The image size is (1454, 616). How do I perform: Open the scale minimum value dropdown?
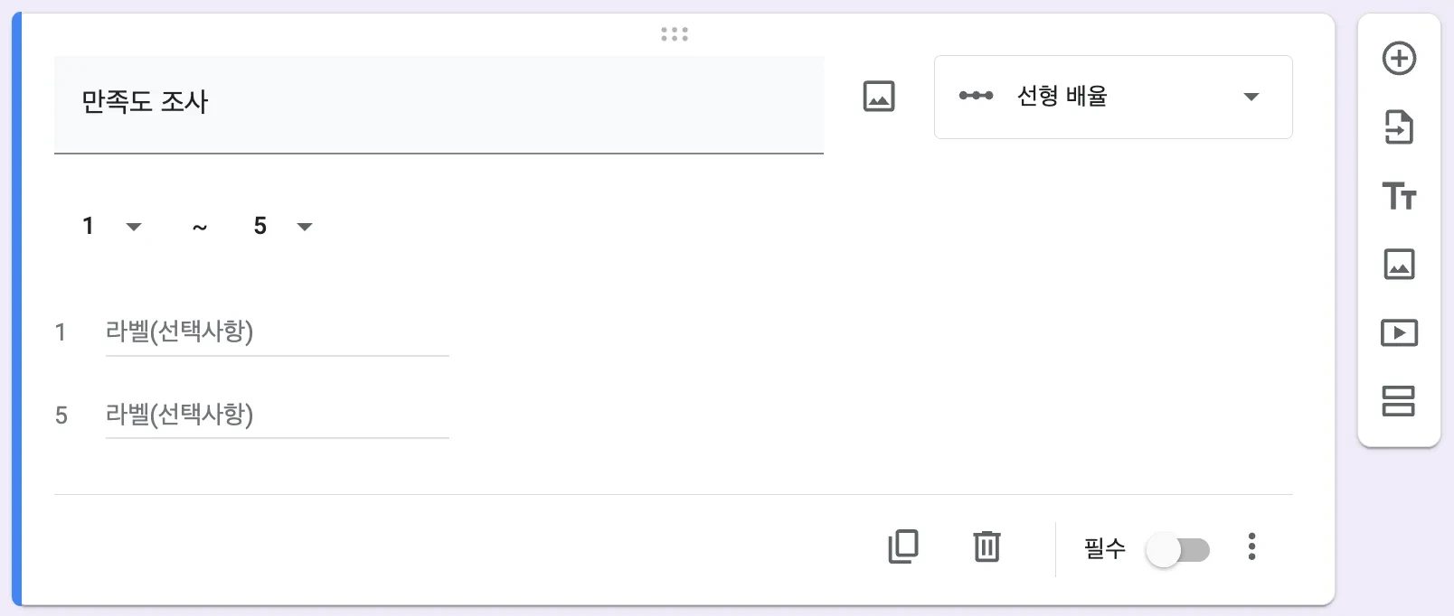tap(111, 226)
